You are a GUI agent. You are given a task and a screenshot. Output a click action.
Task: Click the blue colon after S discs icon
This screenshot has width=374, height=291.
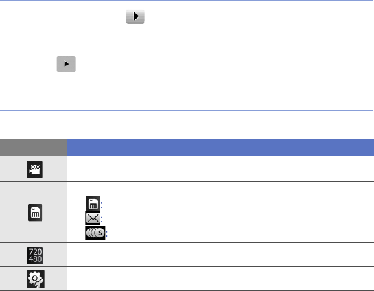tap(106, 234)
